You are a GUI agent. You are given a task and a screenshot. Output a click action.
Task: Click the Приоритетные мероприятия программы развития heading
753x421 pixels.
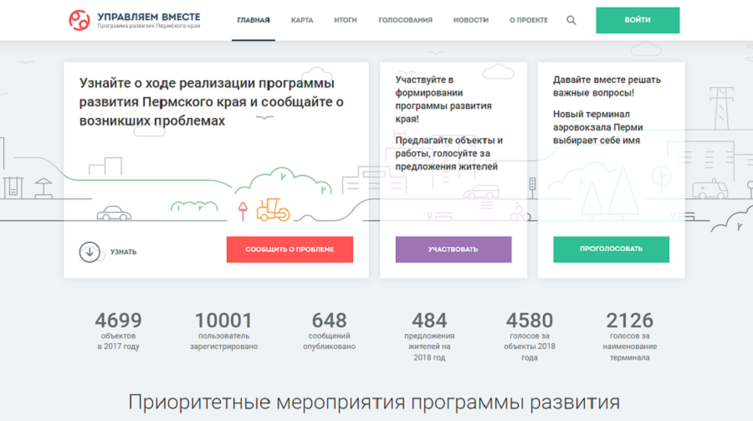(374, 403)
